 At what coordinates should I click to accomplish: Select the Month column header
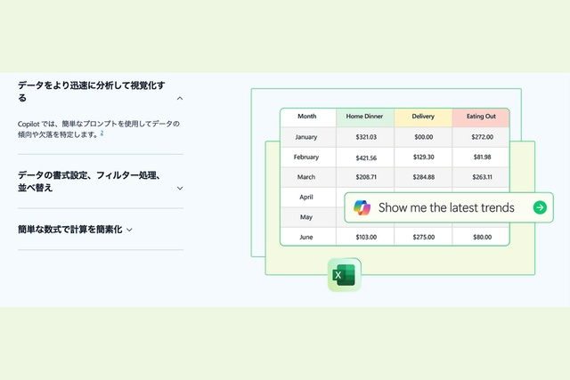[x=307, y=117]
